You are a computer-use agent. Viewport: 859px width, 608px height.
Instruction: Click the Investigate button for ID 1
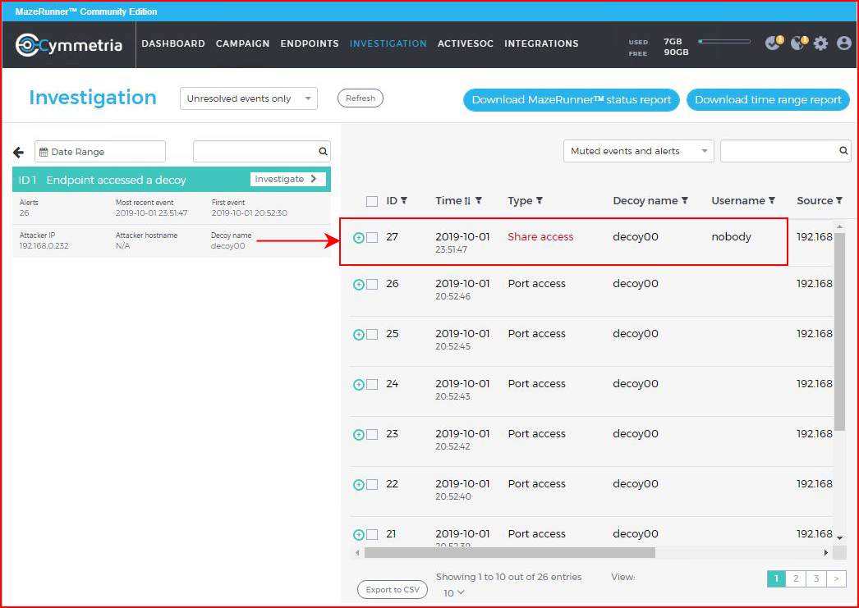pyautogui.click(x=288, y=179)
